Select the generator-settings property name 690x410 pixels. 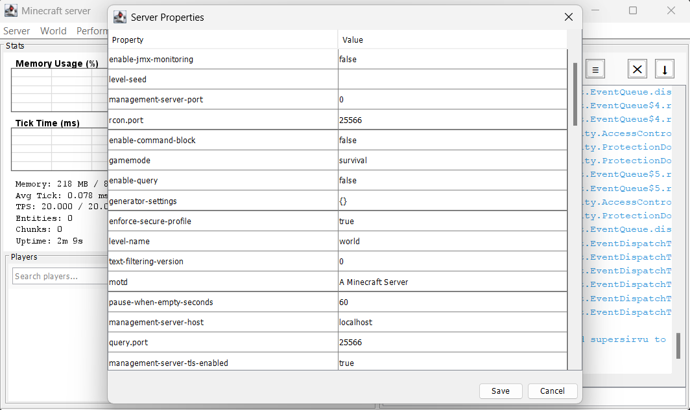point(222,201)
